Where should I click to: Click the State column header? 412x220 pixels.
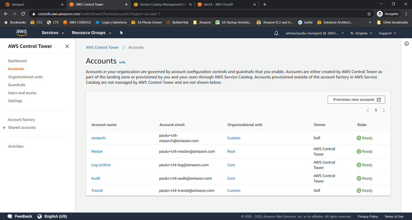pos(361,124)
